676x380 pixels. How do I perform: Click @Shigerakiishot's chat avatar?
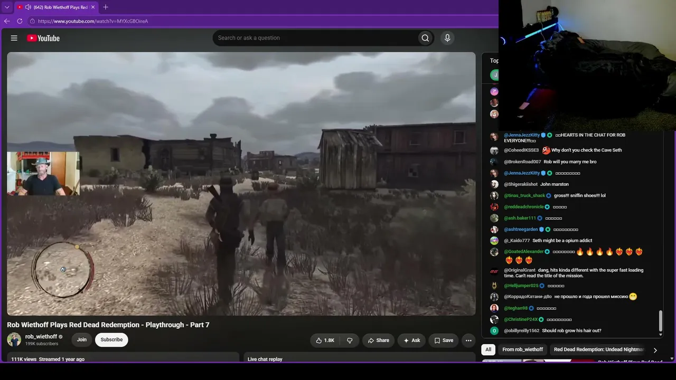point(494,184)
